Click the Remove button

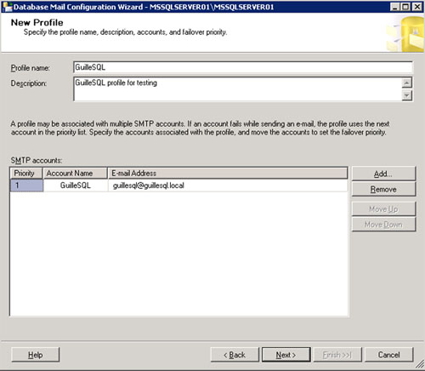pos(383,189)
